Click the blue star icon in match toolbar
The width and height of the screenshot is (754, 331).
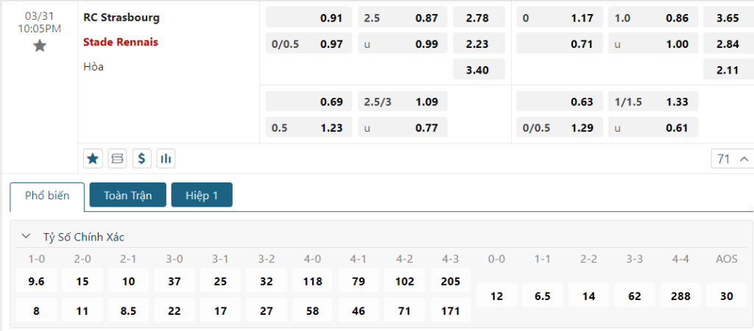[93, 158]
